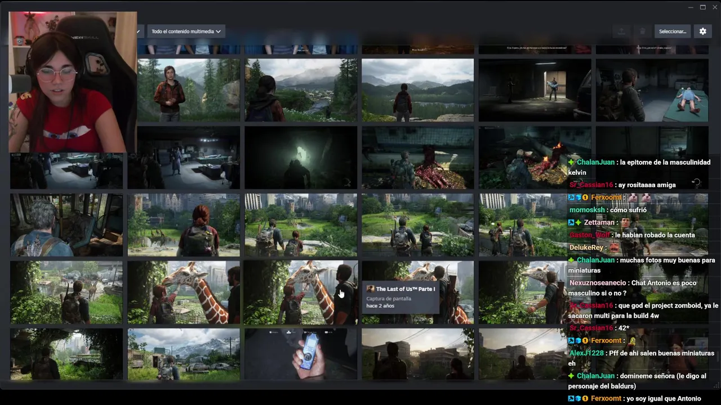Click chat username 'Zettaman'

pyautogui.click(x=599, y=223)
